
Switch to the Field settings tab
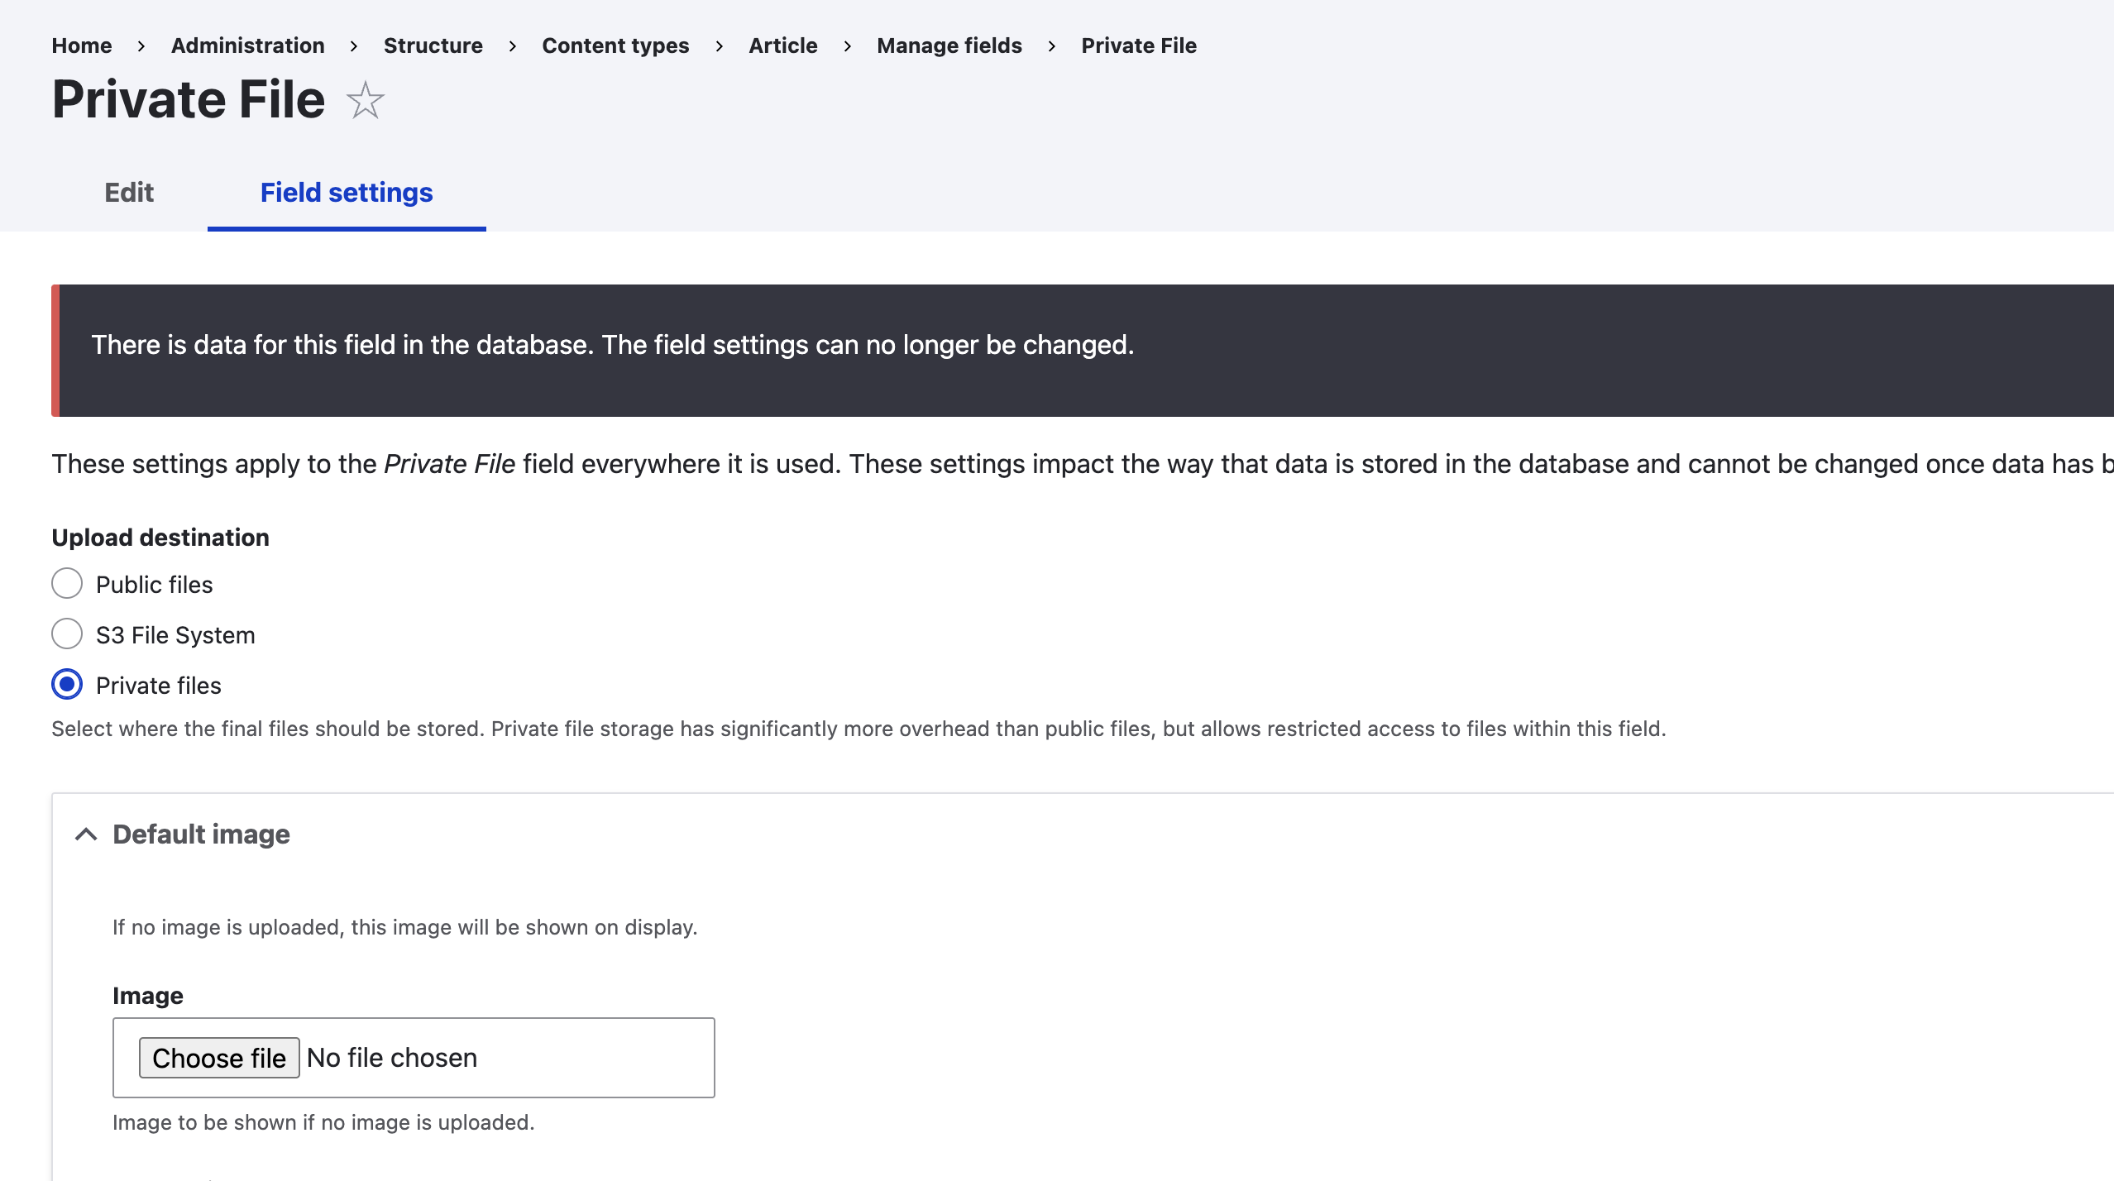346,193
